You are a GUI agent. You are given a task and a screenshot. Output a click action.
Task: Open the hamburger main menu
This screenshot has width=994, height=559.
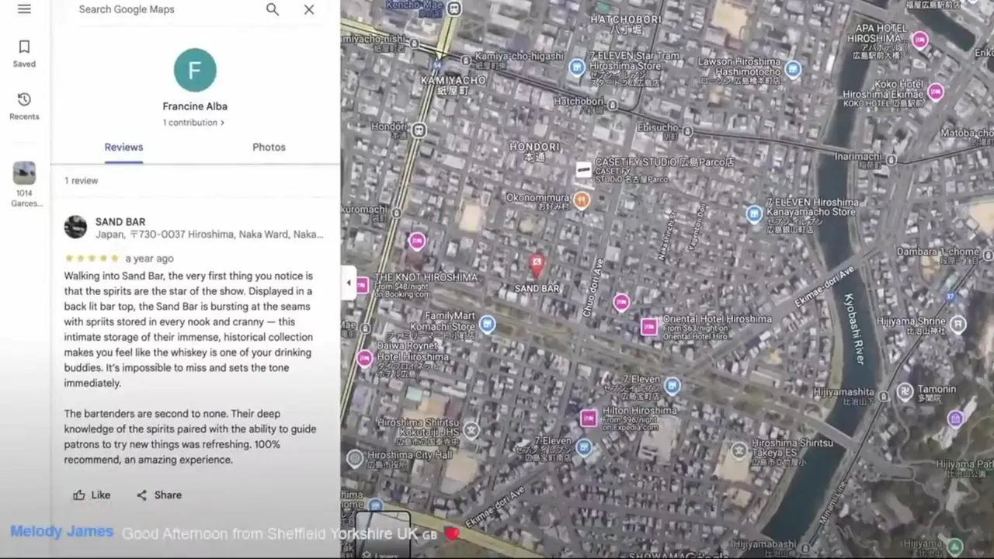pyautogui.click(x=24, y=9)
